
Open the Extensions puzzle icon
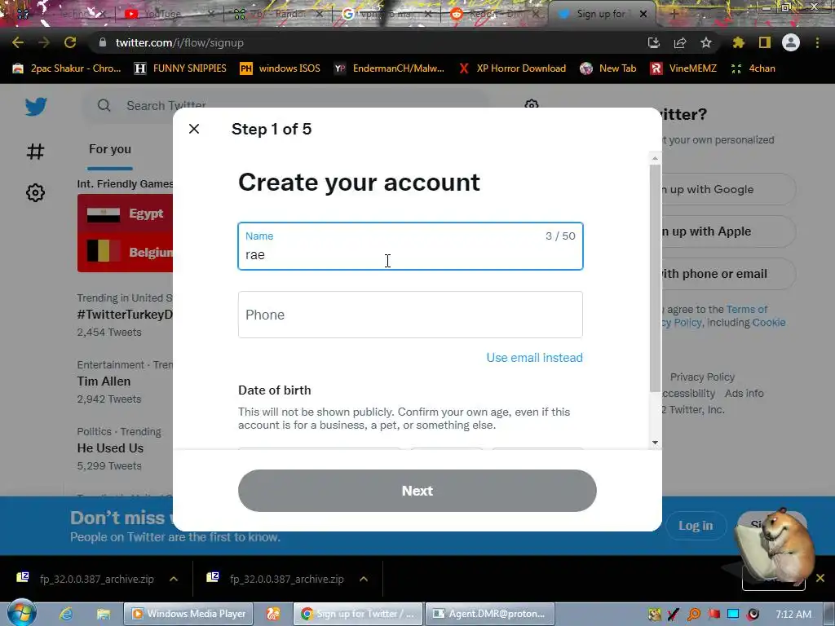pos(738,42)
